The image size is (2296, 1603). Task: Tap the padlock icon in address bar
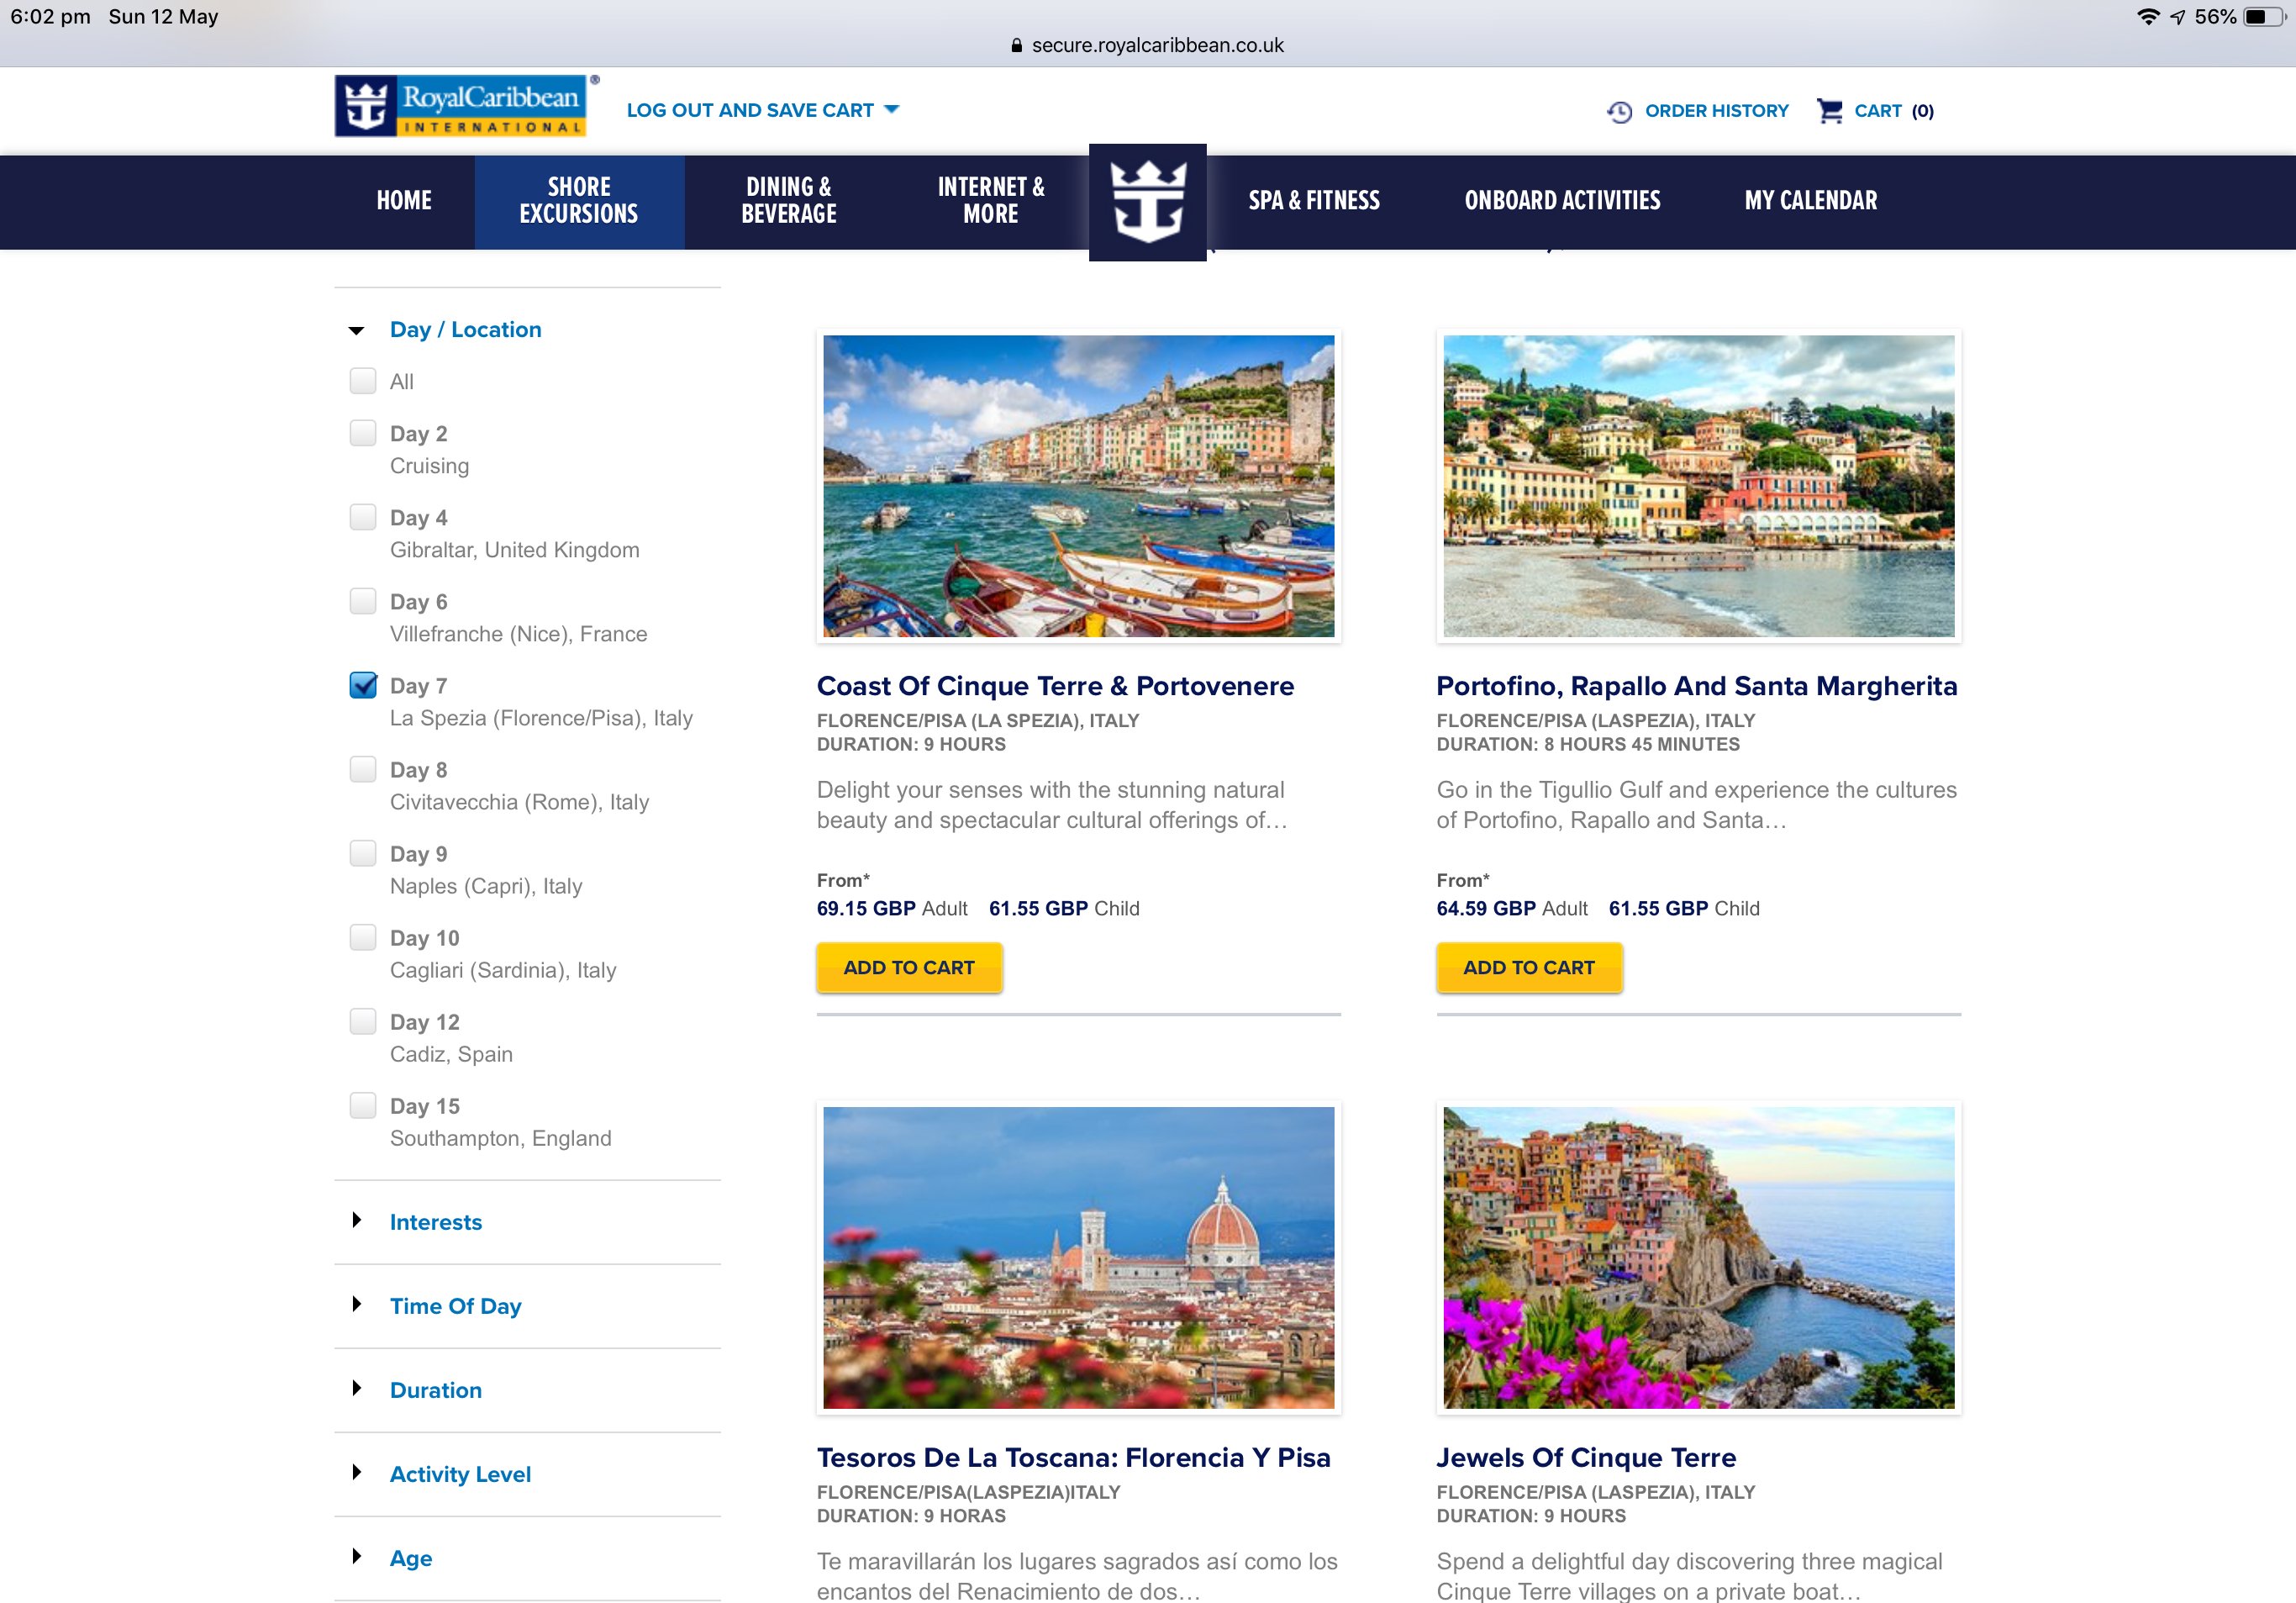(1016, 45)
